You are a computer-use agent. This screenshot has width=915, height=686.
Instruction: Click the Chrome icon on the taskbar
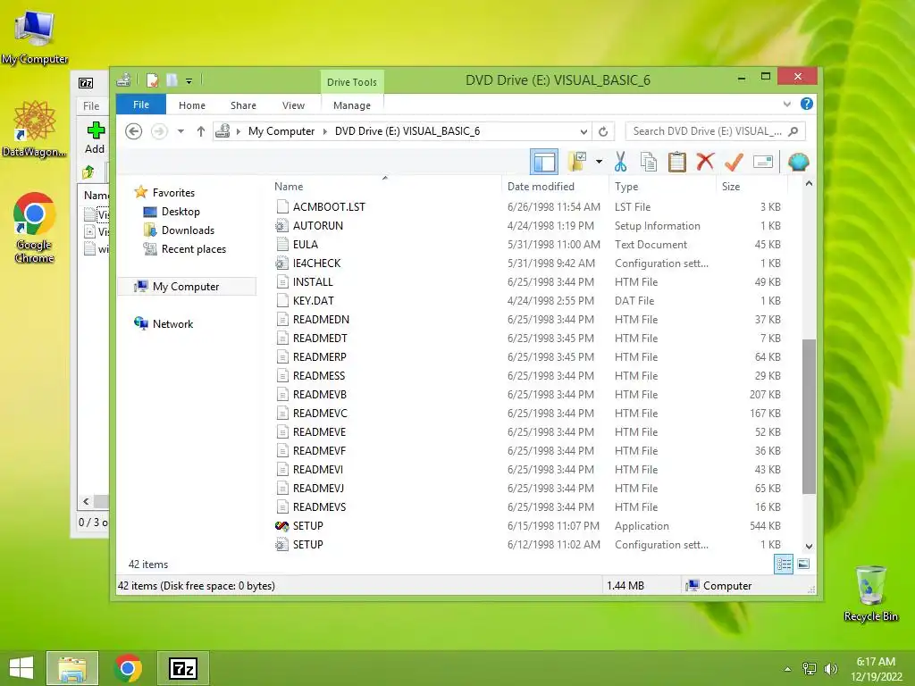(128, 668)
